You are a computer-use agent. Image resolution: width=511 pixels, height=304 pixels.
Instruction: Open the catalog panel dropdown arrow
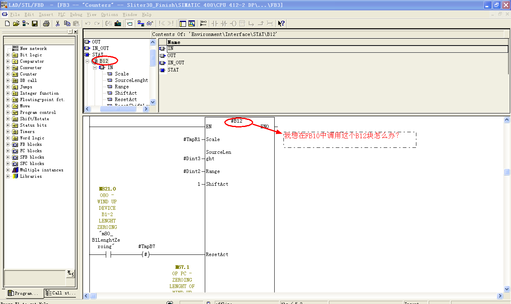(70, 32)
